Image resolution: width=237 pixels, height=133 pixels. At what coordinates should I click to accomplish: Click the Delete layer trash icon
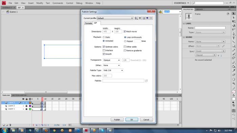10,125
